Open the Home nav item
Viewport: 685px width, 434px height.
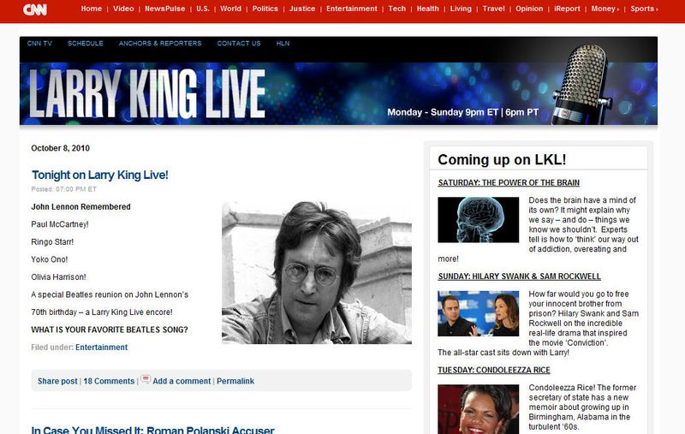coord(92,9)
